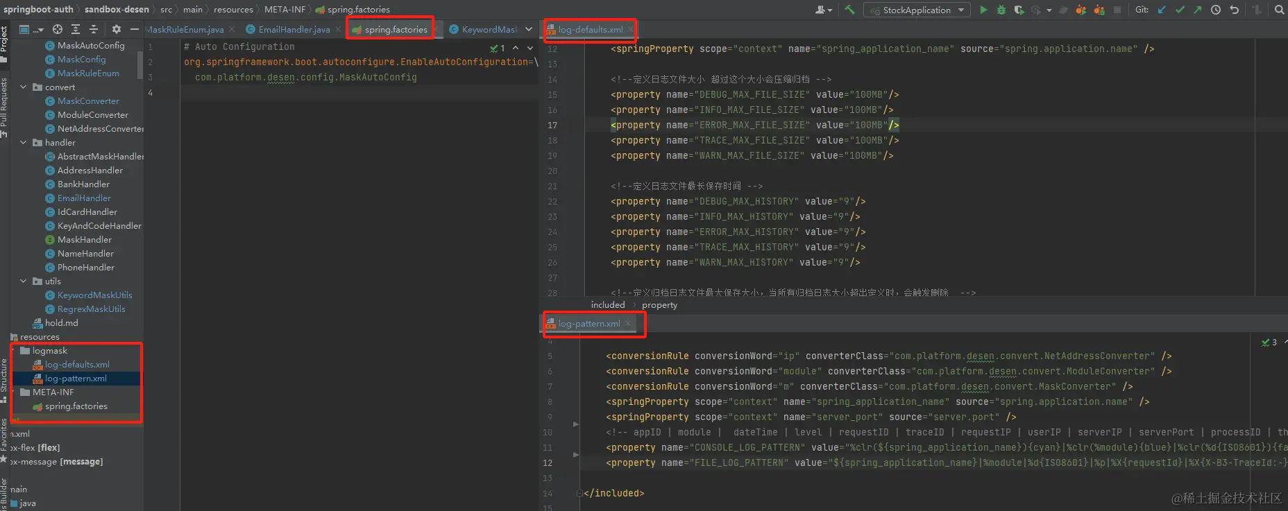Click 'property' in XML breadcrumb bar

click(659, 304)
